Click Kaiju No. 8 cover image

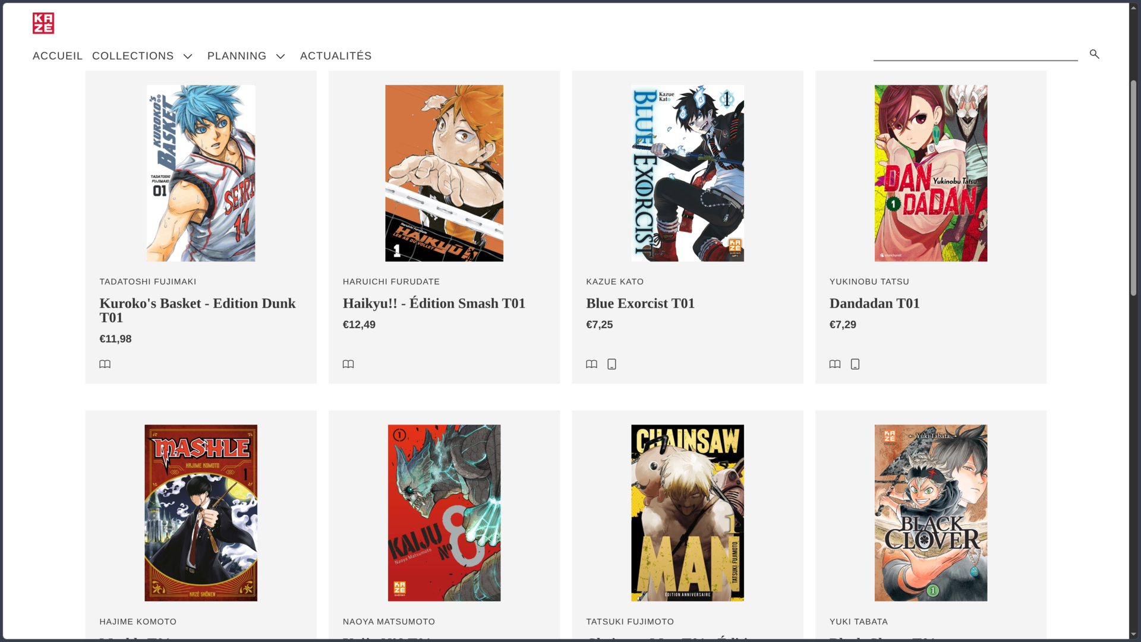click(444, 513)
